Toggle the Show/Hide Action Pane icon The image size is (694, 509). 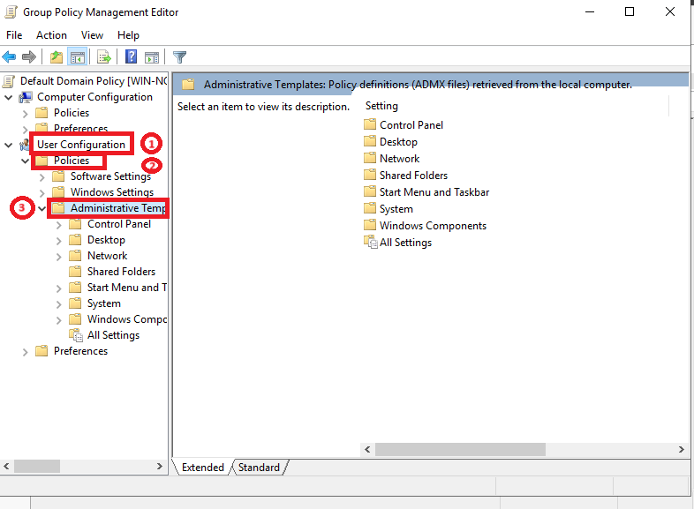[152, 57]
